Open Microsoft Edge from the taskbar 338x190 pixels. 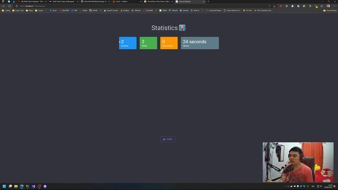22,186
